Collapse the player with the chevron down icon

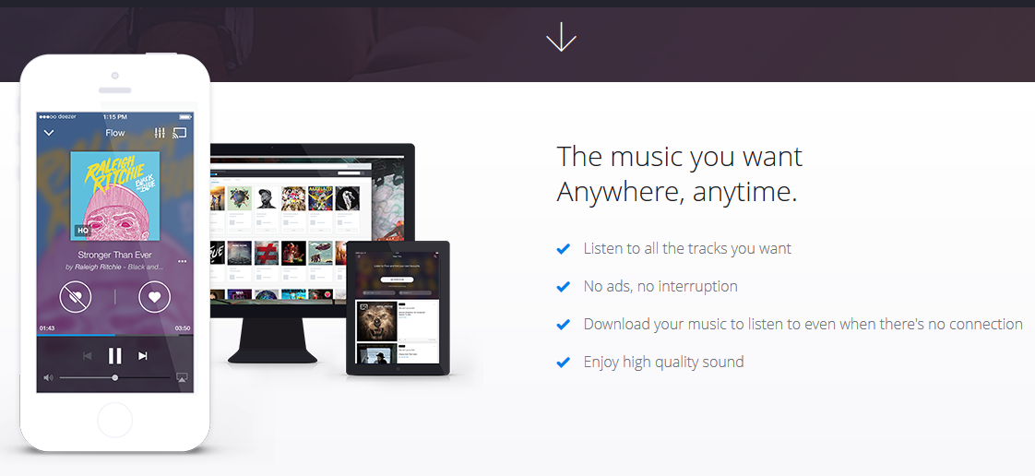[x=49, y=133]
